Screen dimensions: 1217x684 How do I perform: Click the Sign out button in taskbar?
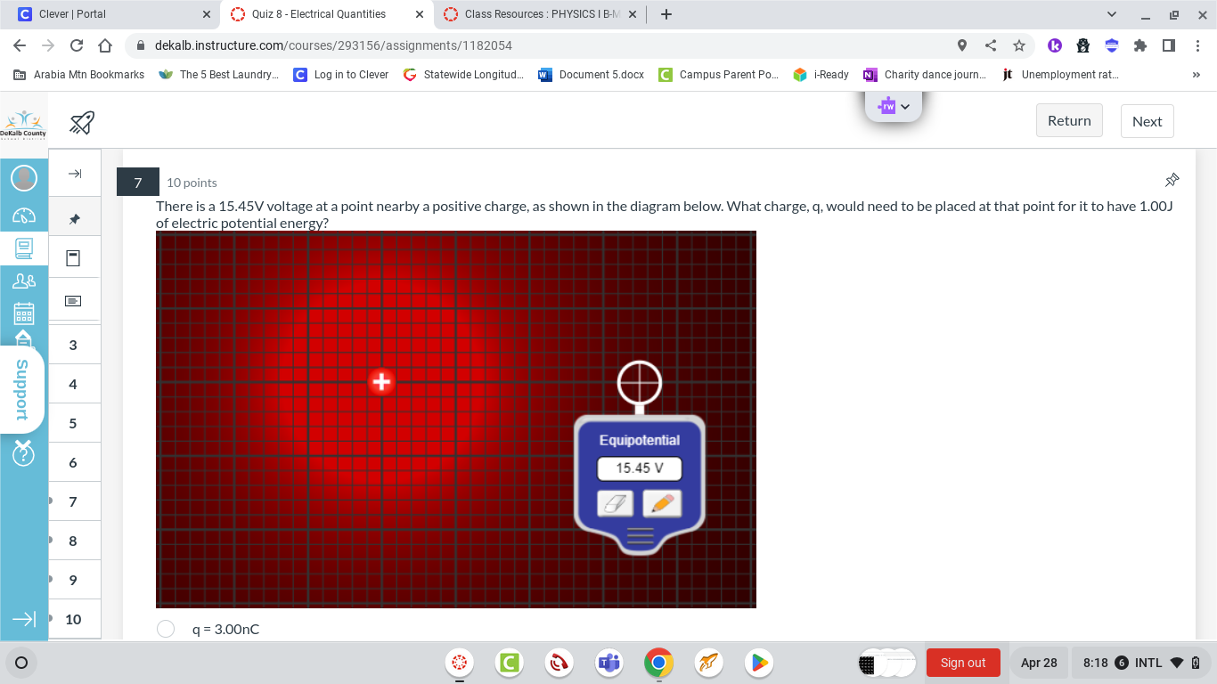963,662
